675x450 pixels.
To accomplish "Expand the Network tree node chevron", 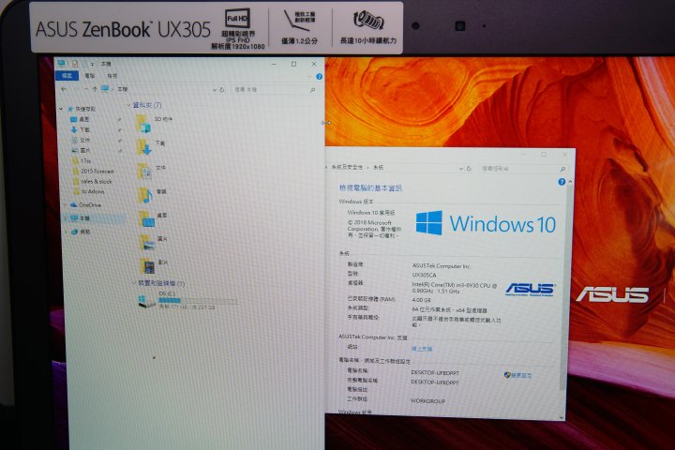I will [x=66, y=232].
